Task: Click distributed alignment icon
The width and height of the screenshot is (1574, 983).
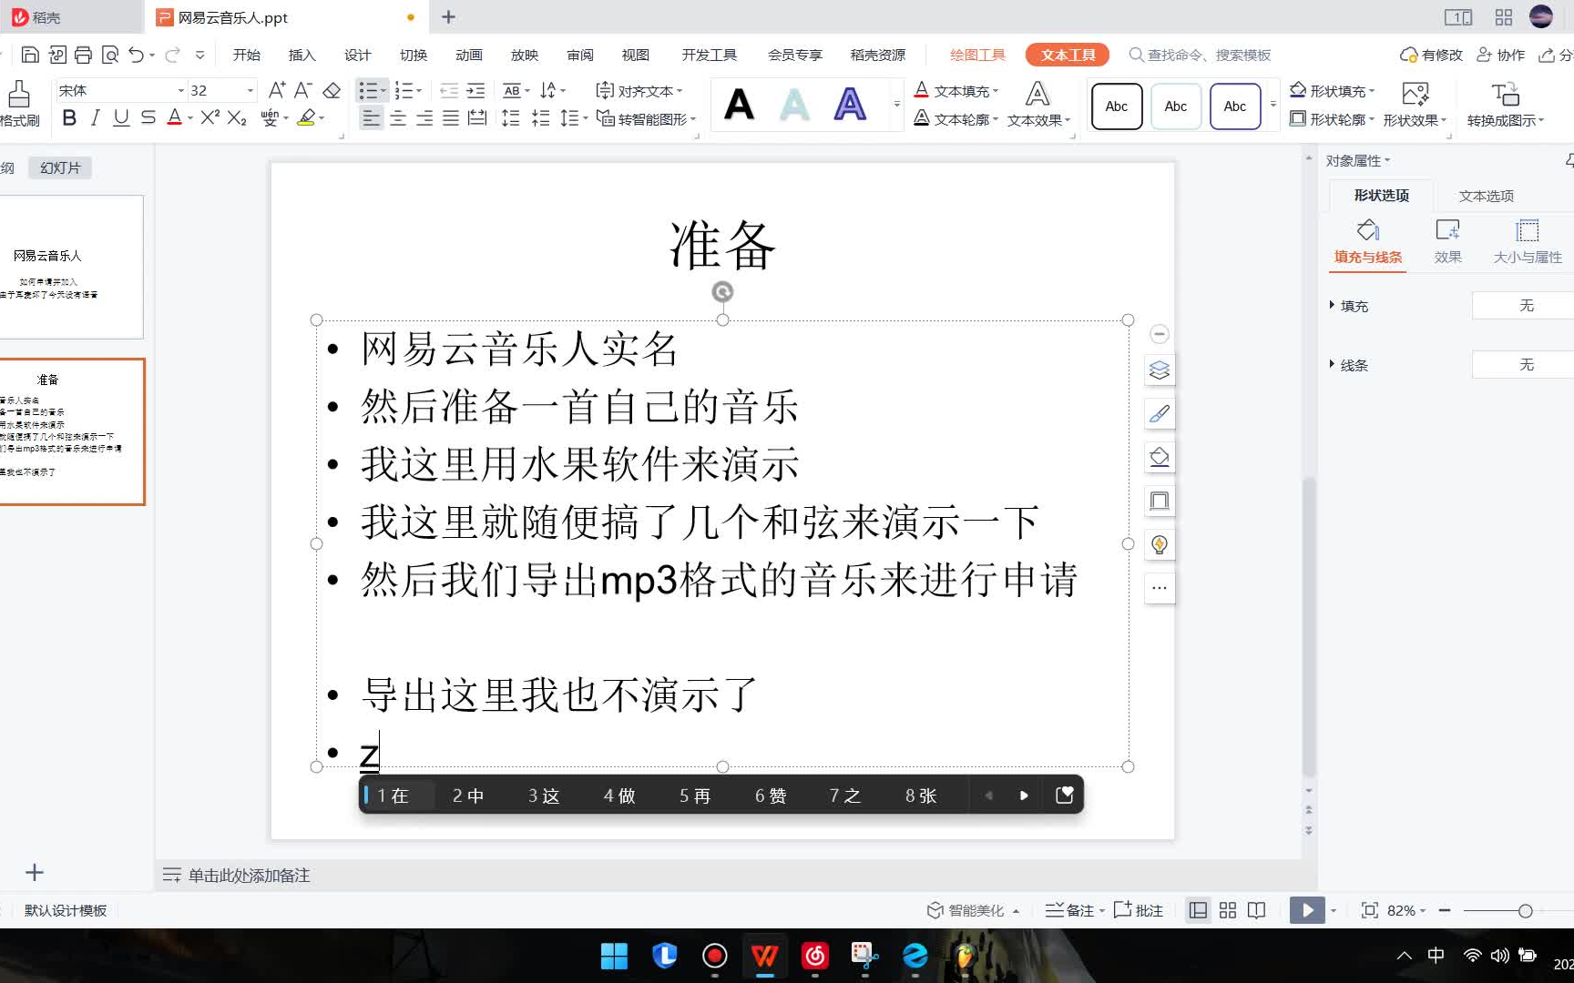Action: pyautogui.click(x=477, y=117)
